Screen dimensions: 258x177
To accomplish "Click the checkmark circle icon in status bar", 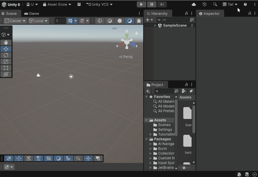I will coord(254,174).
